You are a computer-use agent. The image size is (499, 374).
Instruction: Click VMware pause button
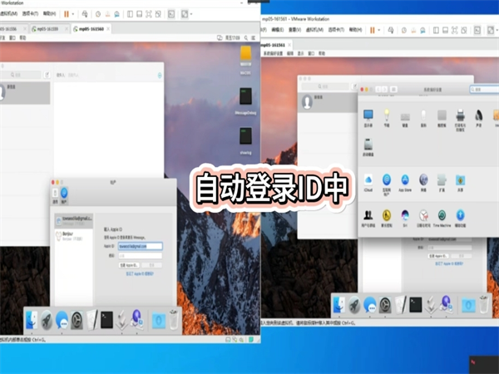[x=66, y=14]
